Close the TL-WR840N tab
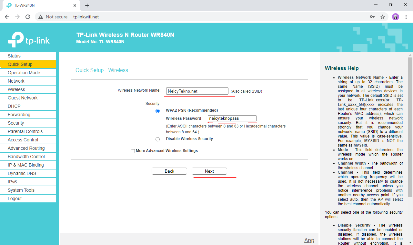This screenshot has width=413, height=245. tap(75, 5)
